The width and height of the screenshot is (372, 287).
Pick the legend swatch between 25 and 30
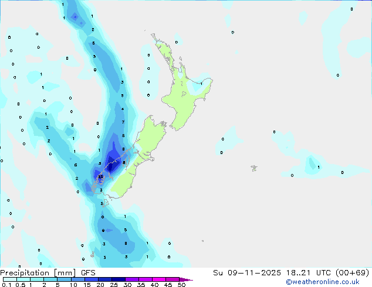coord(119,279)
